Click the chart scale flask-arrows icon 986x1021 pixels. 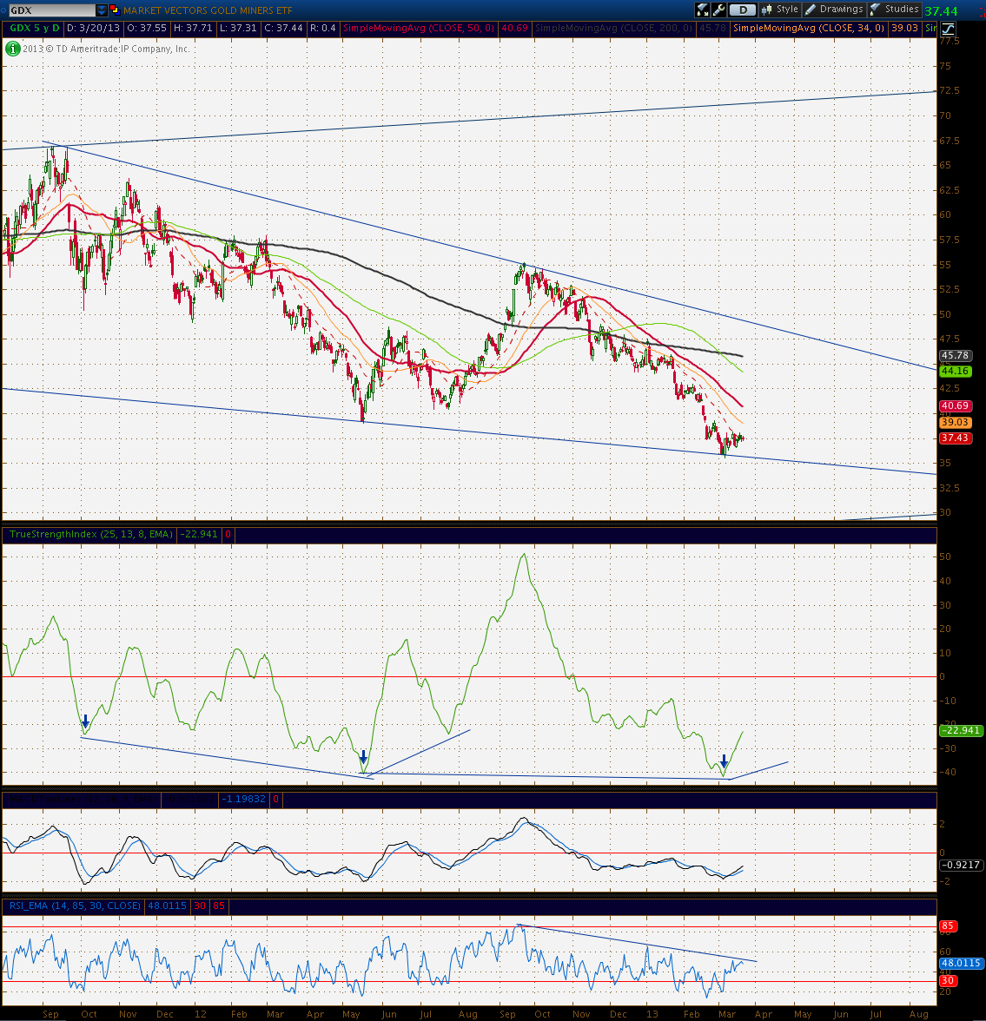pyautogui.click(x=703, y=10)
